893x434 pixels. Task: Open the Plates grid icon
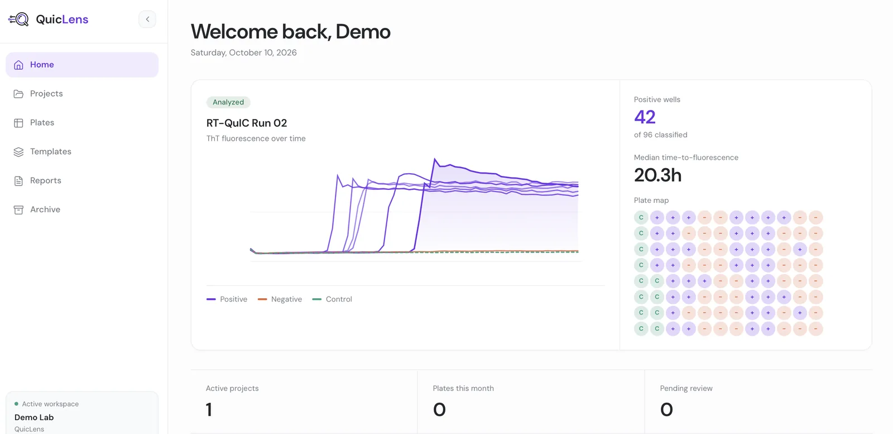[x=18, y=123]
